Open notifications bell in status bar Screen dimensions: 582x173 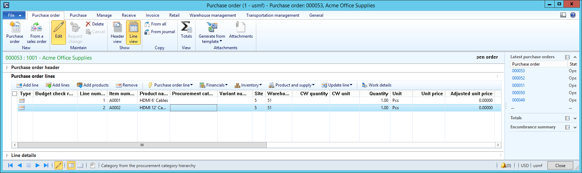pyautogui.click(x=506, y=166)
